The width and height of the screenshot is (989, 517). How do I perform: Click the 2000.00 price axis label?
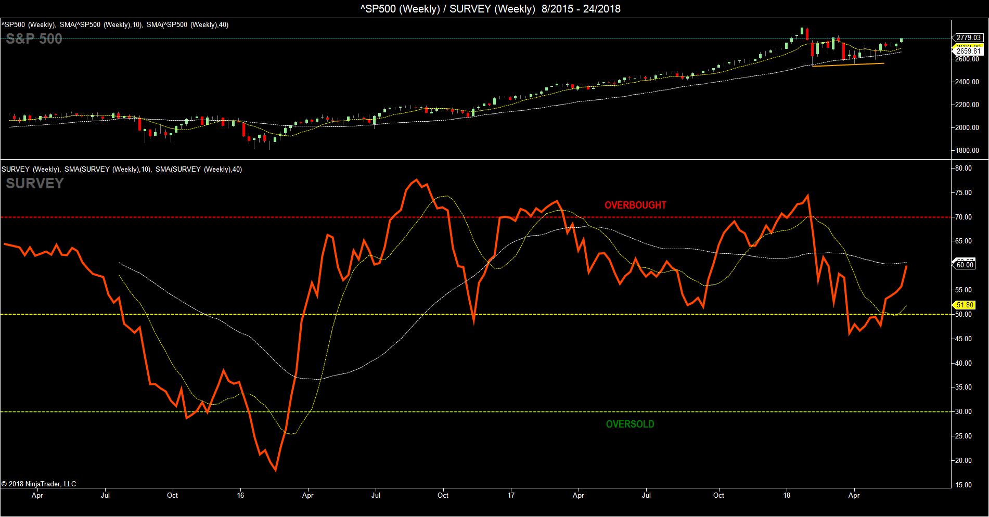tap(968, 127)
